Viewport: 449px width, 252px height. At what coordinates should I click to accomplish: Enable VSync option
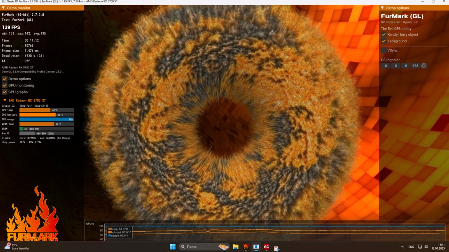[384, 50]
